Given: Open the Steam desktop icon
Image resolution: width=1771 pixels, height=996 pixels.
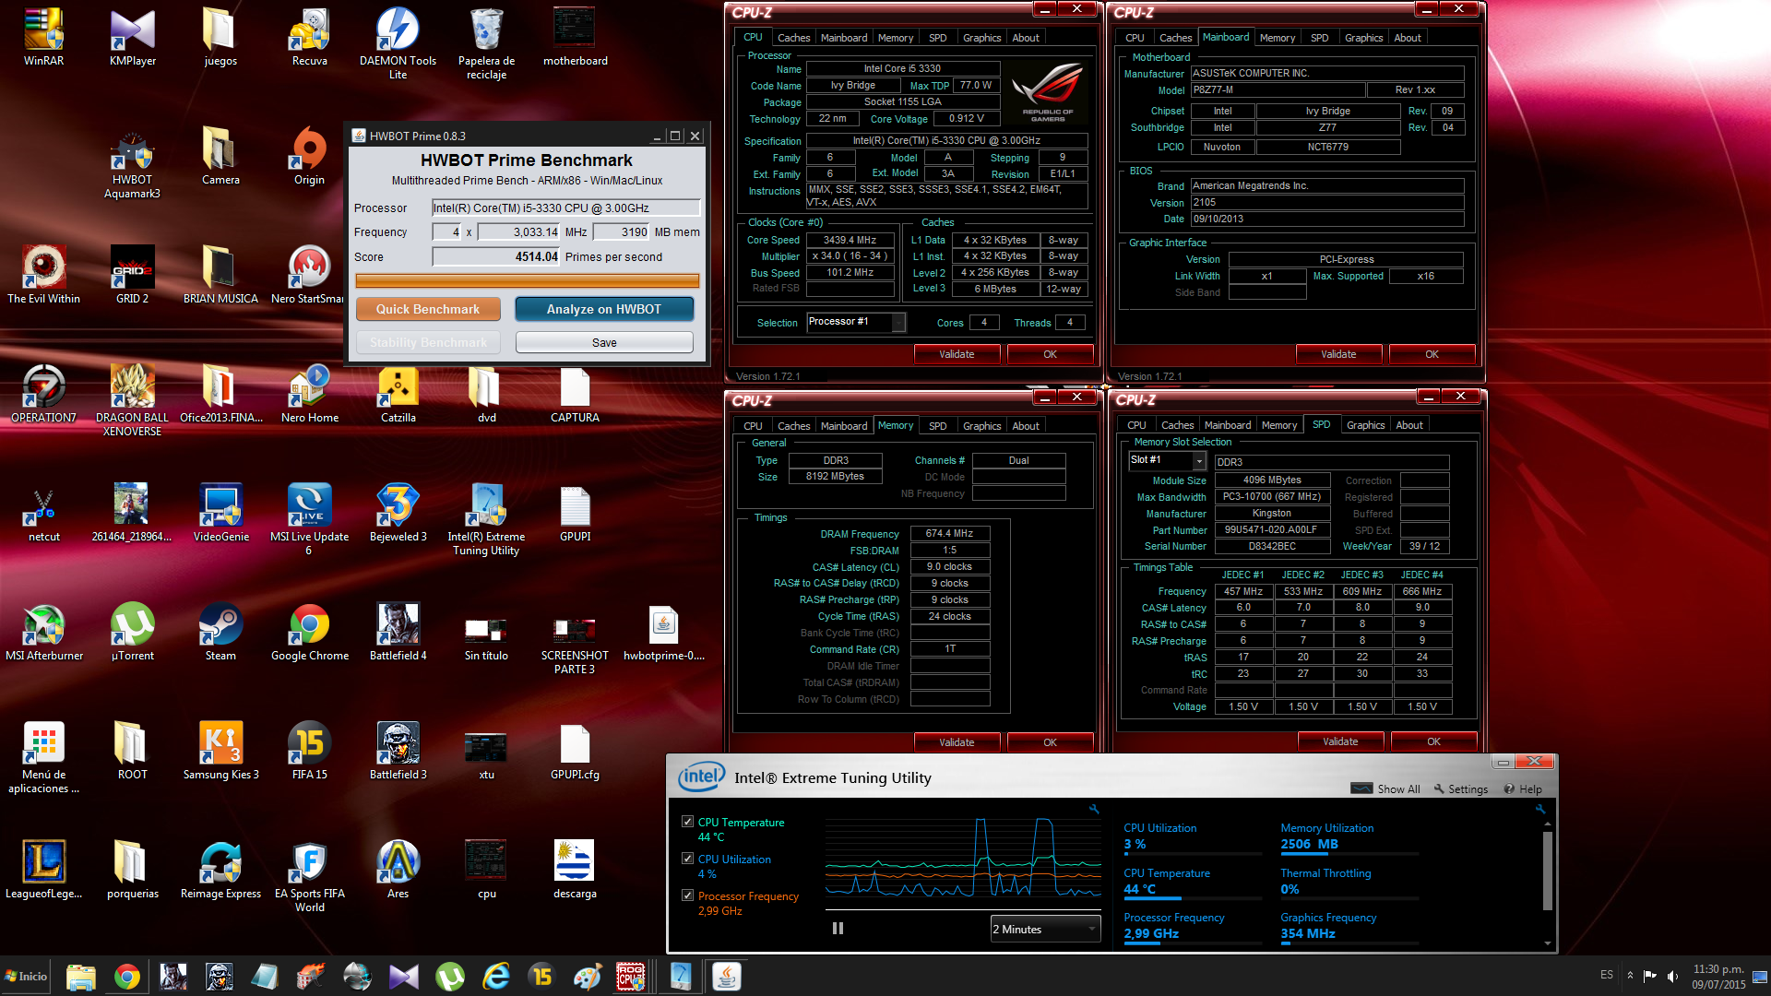Looking at the screenshot, I should click(x=220, y=632).
